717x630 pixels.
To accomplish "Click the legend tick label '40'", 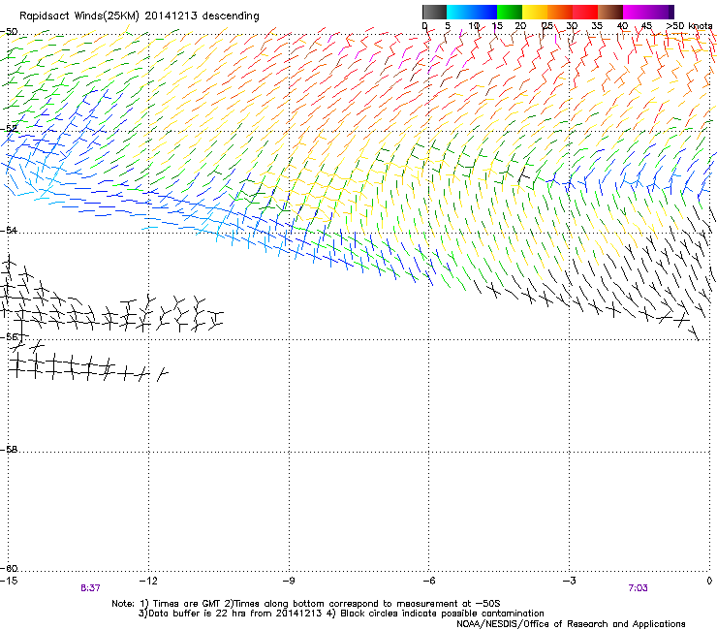I will 622,26.
